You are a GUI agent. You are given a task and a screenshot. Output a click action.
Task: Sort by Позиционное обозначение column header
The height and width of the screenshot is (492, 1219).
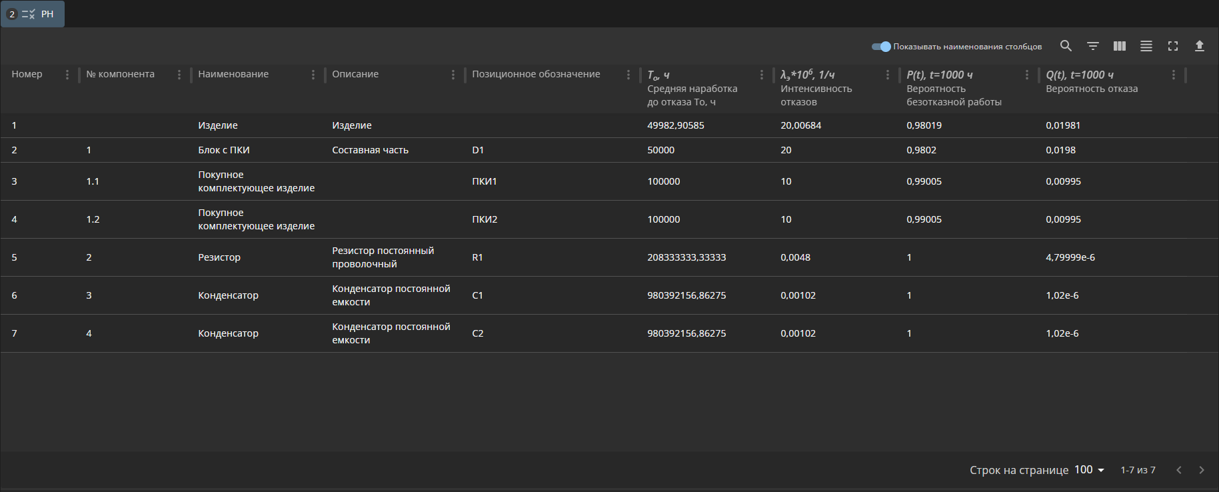point(536,74)
